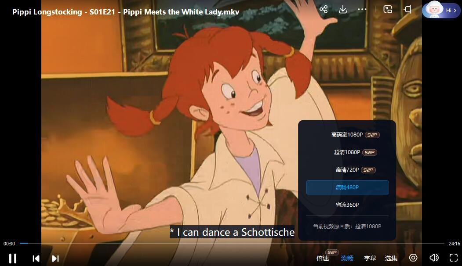
Task: Open the Hi assistant avatar button
Action: coord(441,10)
